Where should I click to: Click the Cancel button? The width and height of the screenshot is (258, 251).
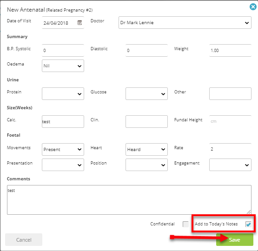click(24, 240)
